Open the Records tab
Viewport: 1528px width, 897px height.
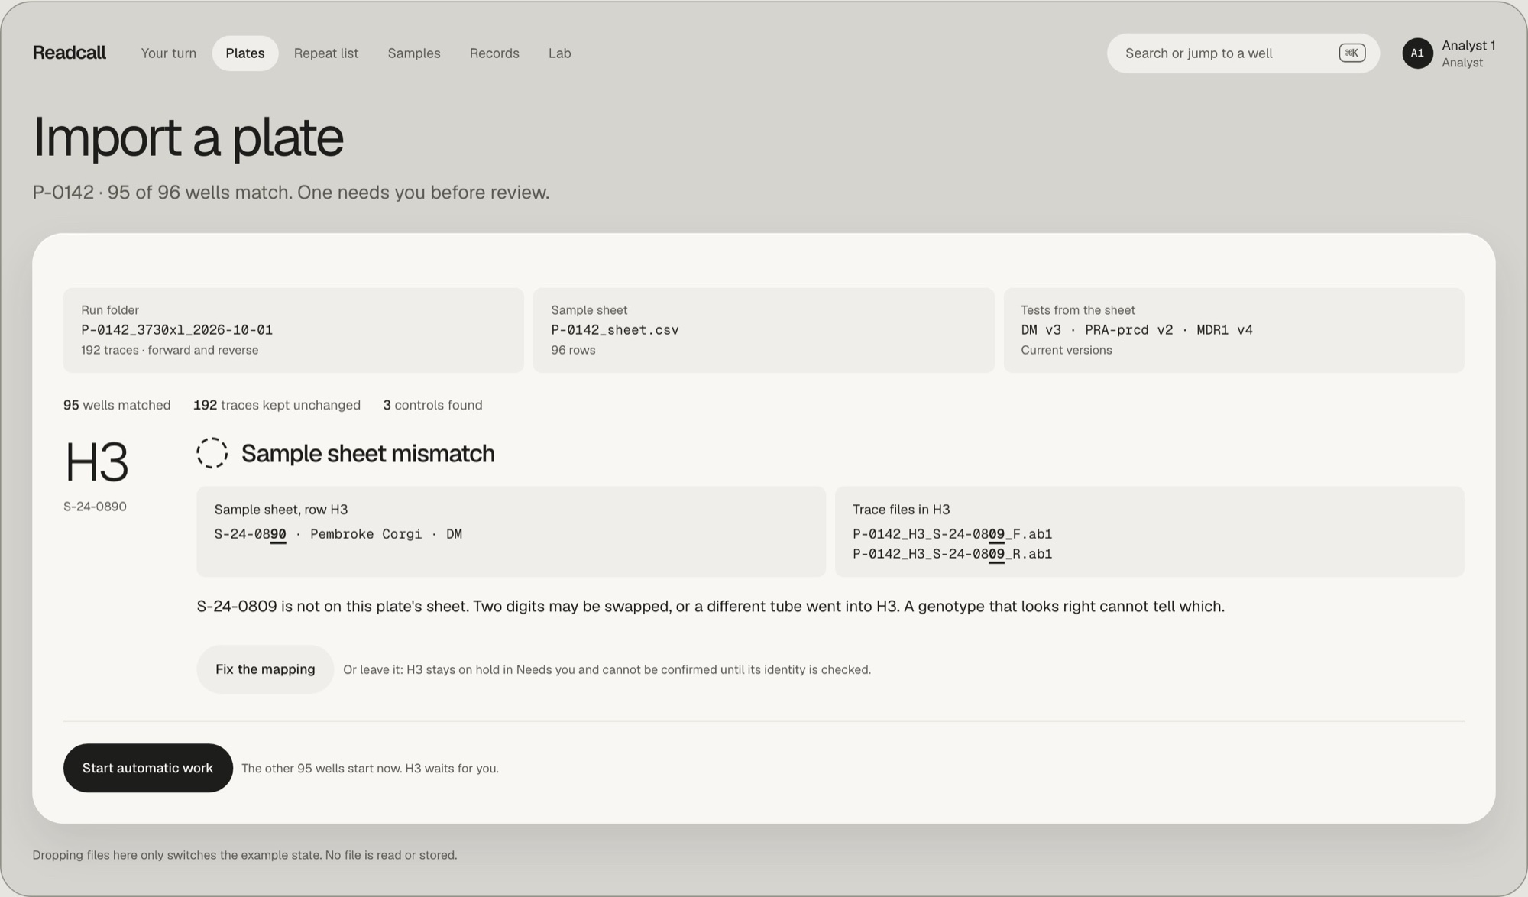494,53
